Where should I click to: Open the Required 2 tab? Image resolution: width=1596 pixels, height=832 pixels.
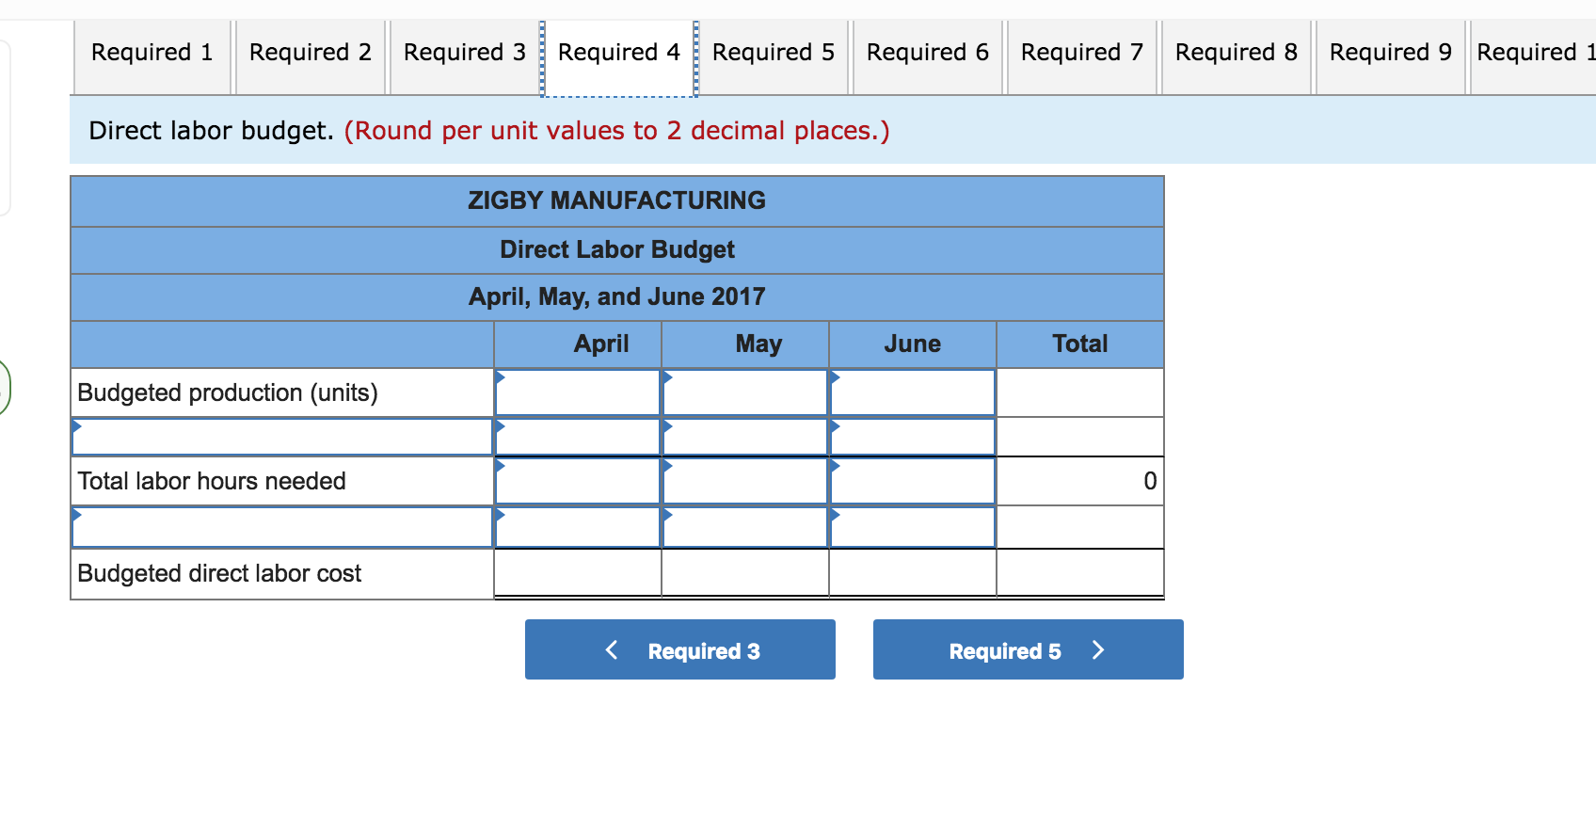[309, 53]
